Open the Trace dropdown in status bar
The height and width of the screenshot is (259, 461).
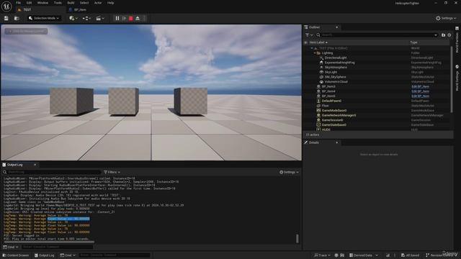coord(323,255)
